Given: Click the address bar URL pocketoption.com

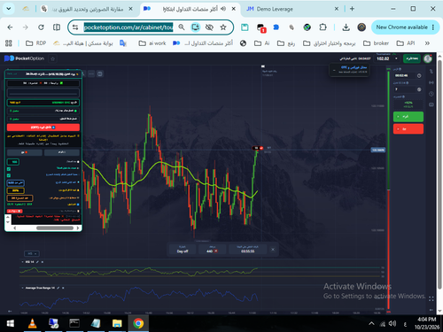Looking at the screenshot, I should [128, 27].
